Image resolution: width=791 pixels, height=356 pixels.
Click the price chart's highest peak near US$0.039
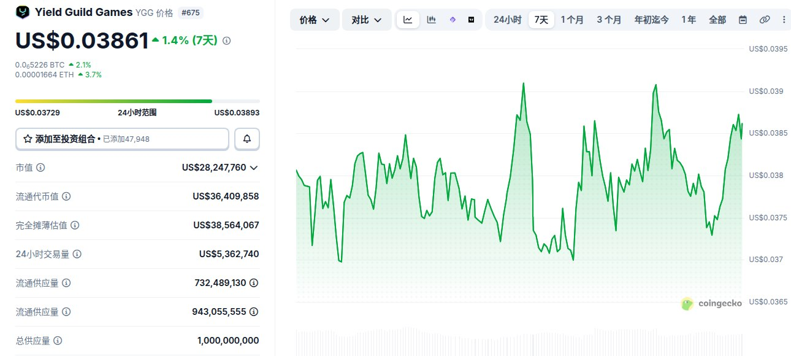coord(523,83)
